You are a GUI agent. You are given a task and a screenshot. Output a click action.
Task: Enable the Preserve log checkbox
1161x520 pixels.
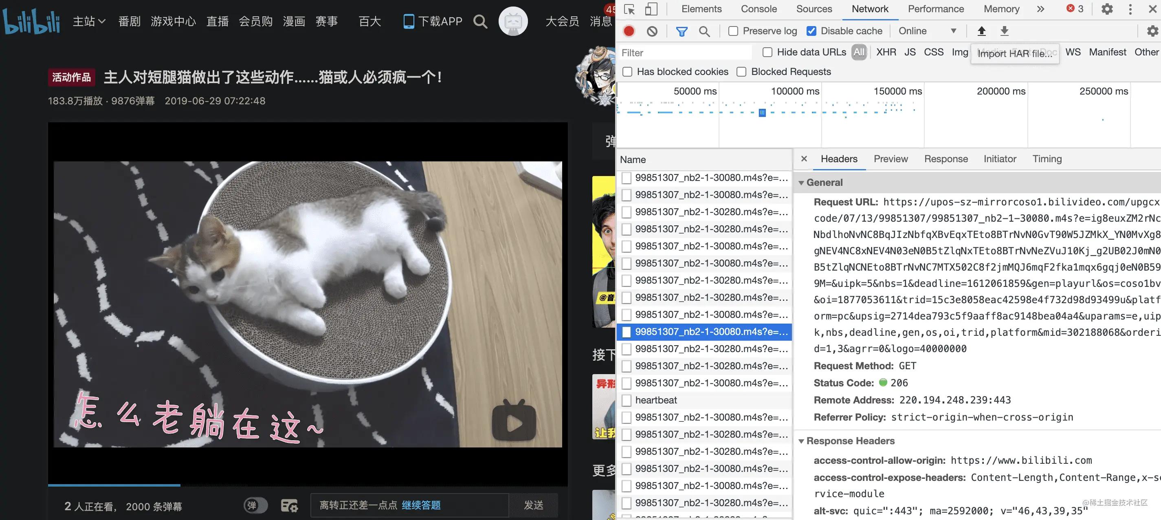[x=732, y=31]
